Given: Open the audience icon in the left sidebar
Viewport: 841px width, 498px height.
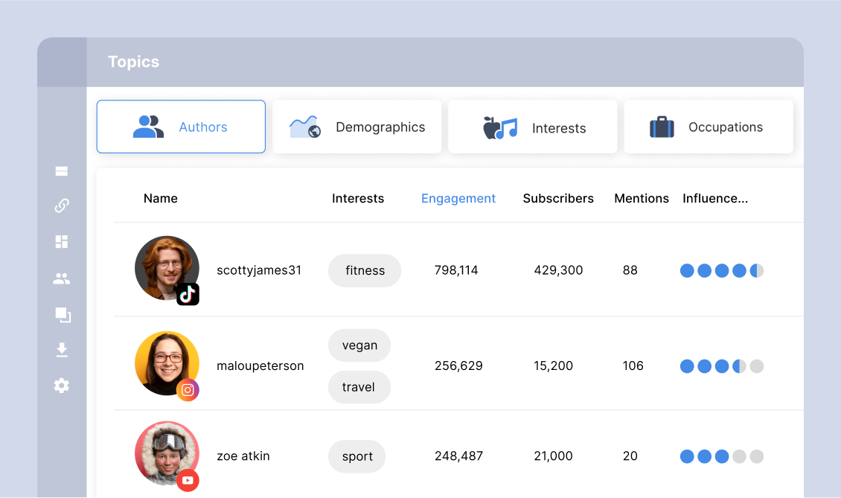Looking at the screenshot, I should point(62,278).
